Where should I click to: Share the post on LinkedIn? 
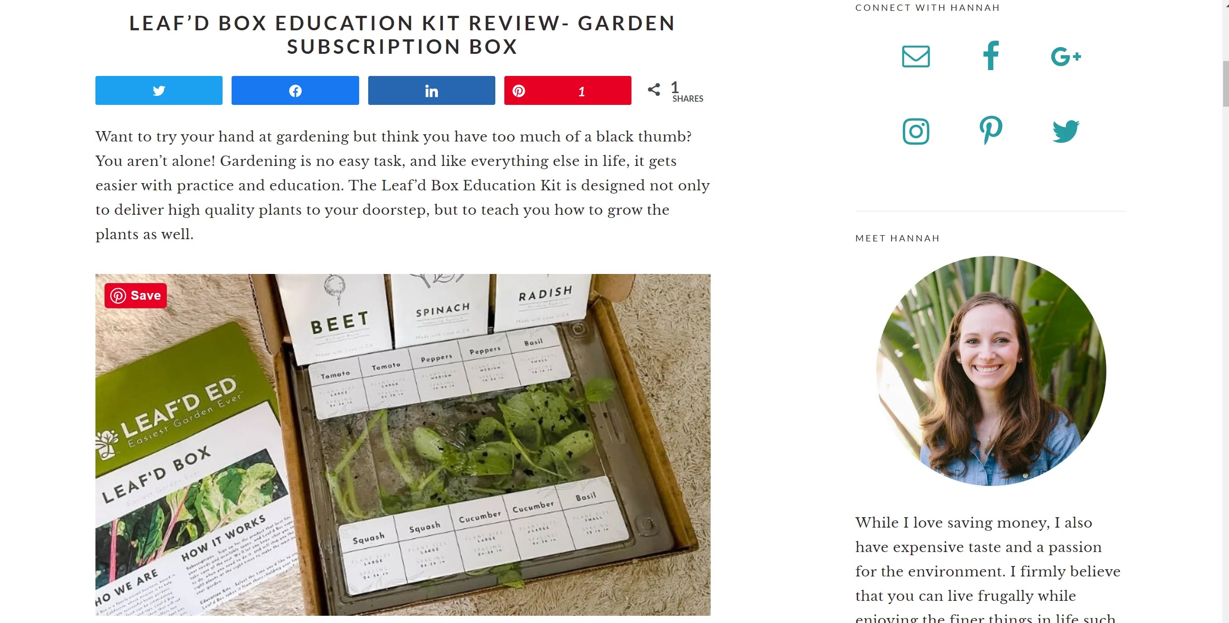coord(432,90)
